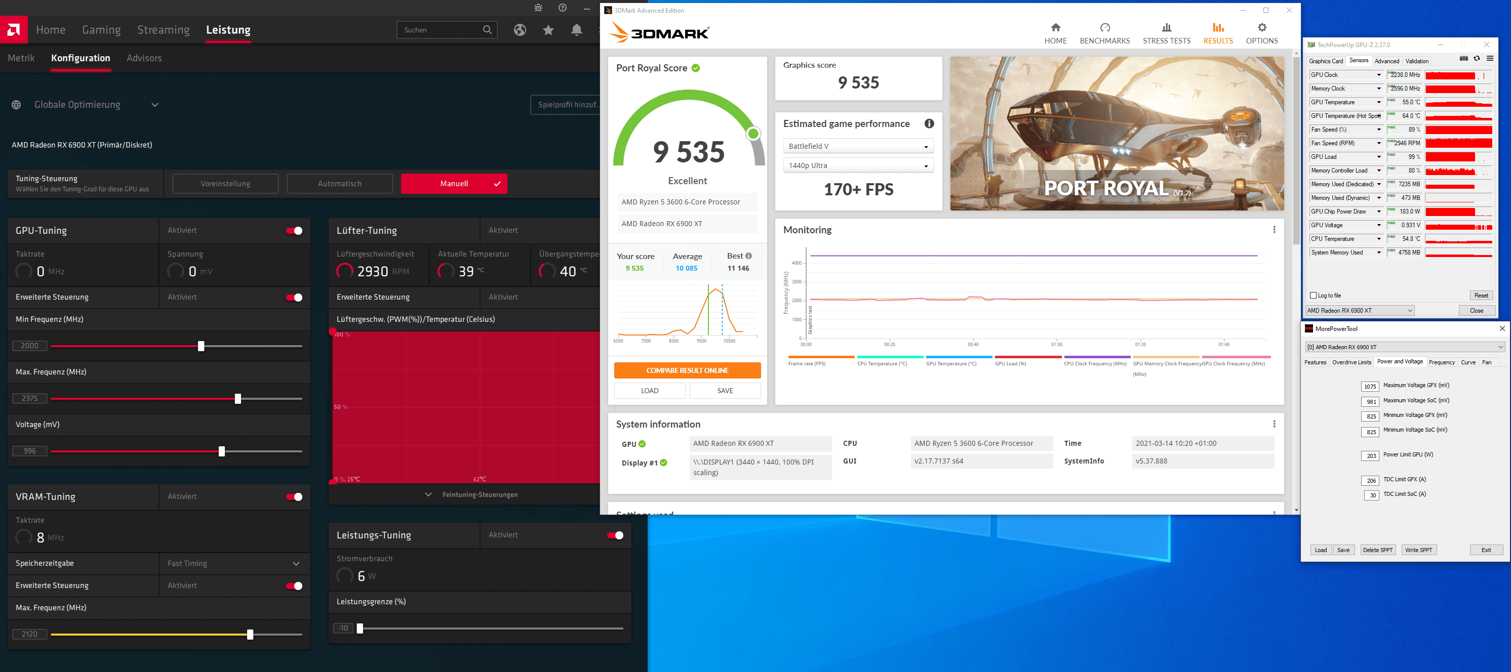Screen dimensions: 1511x672
Task: Click info icon next to Best score
Action: point(748,256)
